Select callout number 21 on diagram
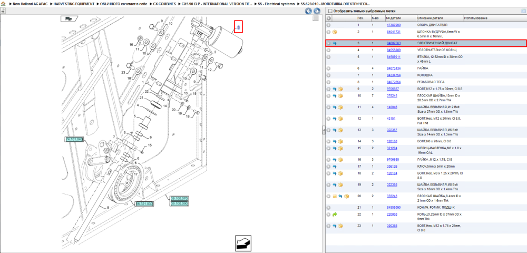527x253 pixels. 141,98
